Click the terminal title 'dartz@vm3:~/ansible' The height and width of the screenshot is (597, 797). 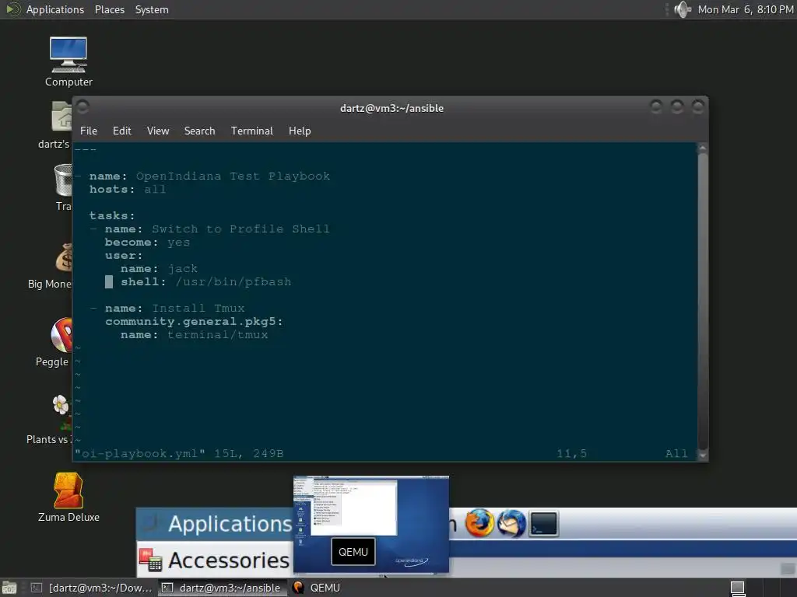click(x=391, y=108)
